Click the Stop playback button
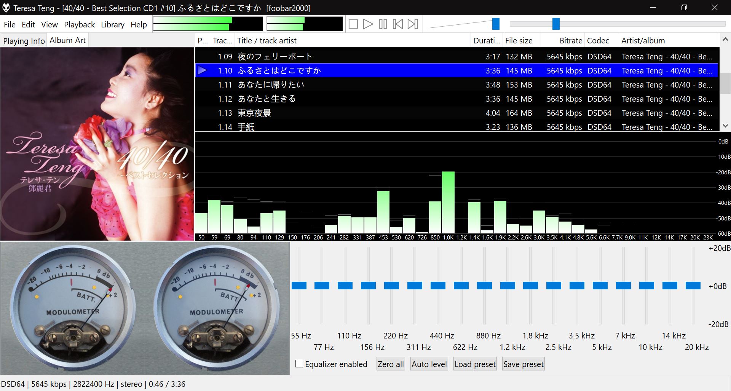 353,24
